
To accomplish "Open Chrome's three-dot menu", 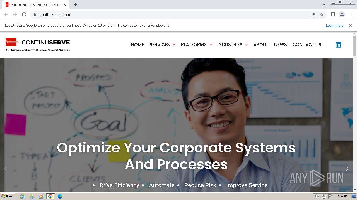I will [x=351, y=14].
